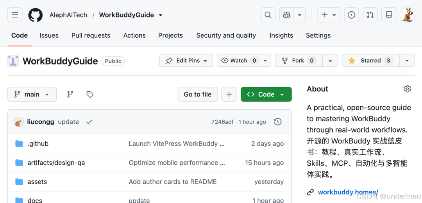Image resolution: width=422 pixels, height=203 pixels.
Task: Visit the workbuddy.homes website link
Action: [x=348, y=192]
